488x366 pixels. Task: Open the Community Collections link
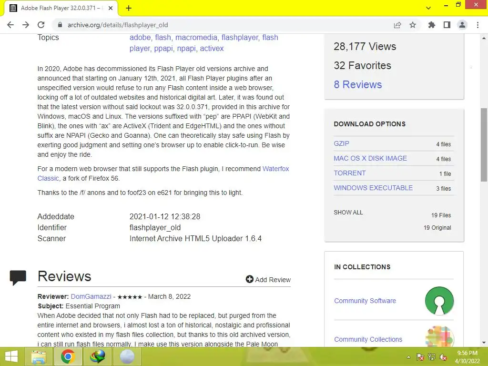tap(368, 339)
